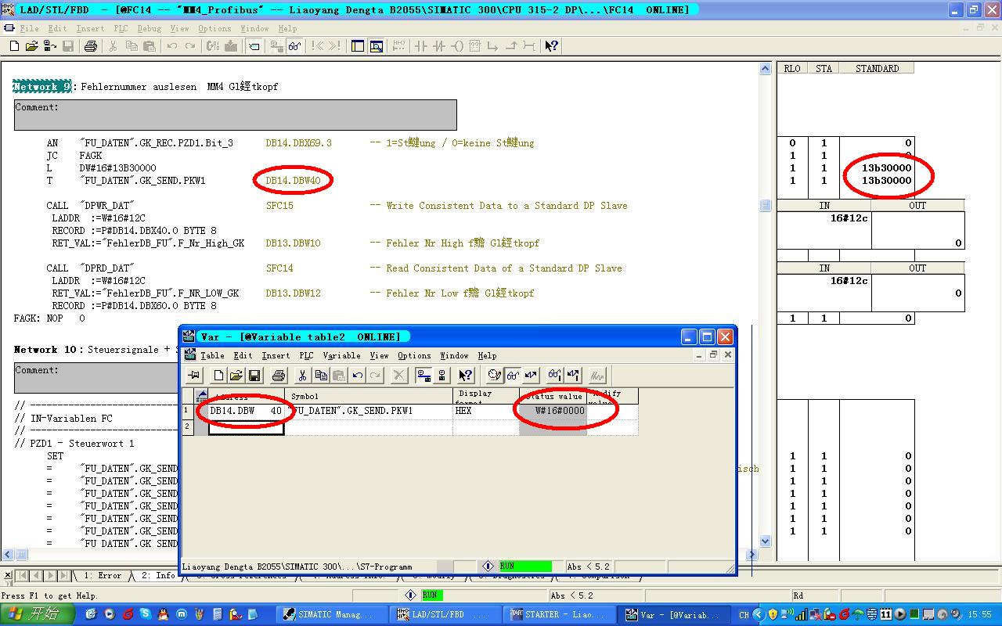Image resolution: width=1002 pixels, height=626 pixels.
Task: Switch to Var variable table taskbar button
Action: click(674, 615)
